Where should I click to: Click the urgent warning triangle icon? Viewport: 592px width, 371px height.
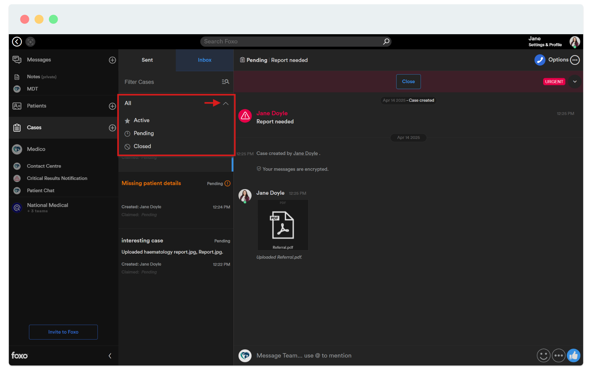pos(245,116)
